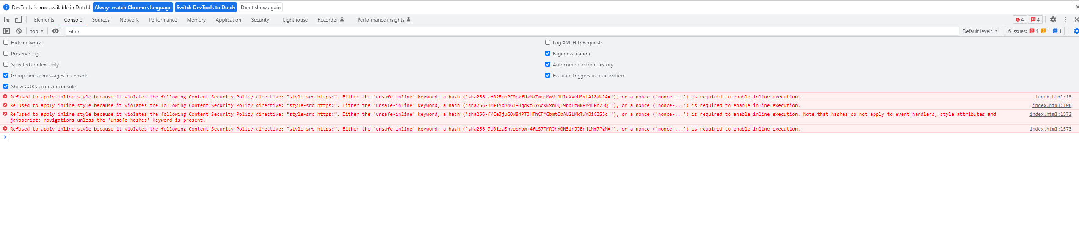Click the console Filter input field

[508, 31]
